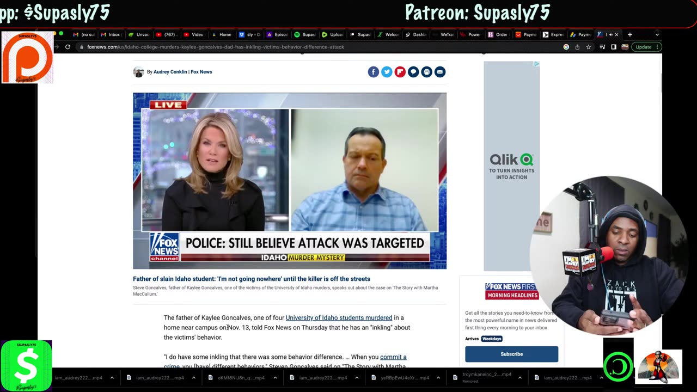The width and height of the screenshot is (697, 392).
Task: Click the AdChoices icon on Qlik ad
Action: coord(536,64)
